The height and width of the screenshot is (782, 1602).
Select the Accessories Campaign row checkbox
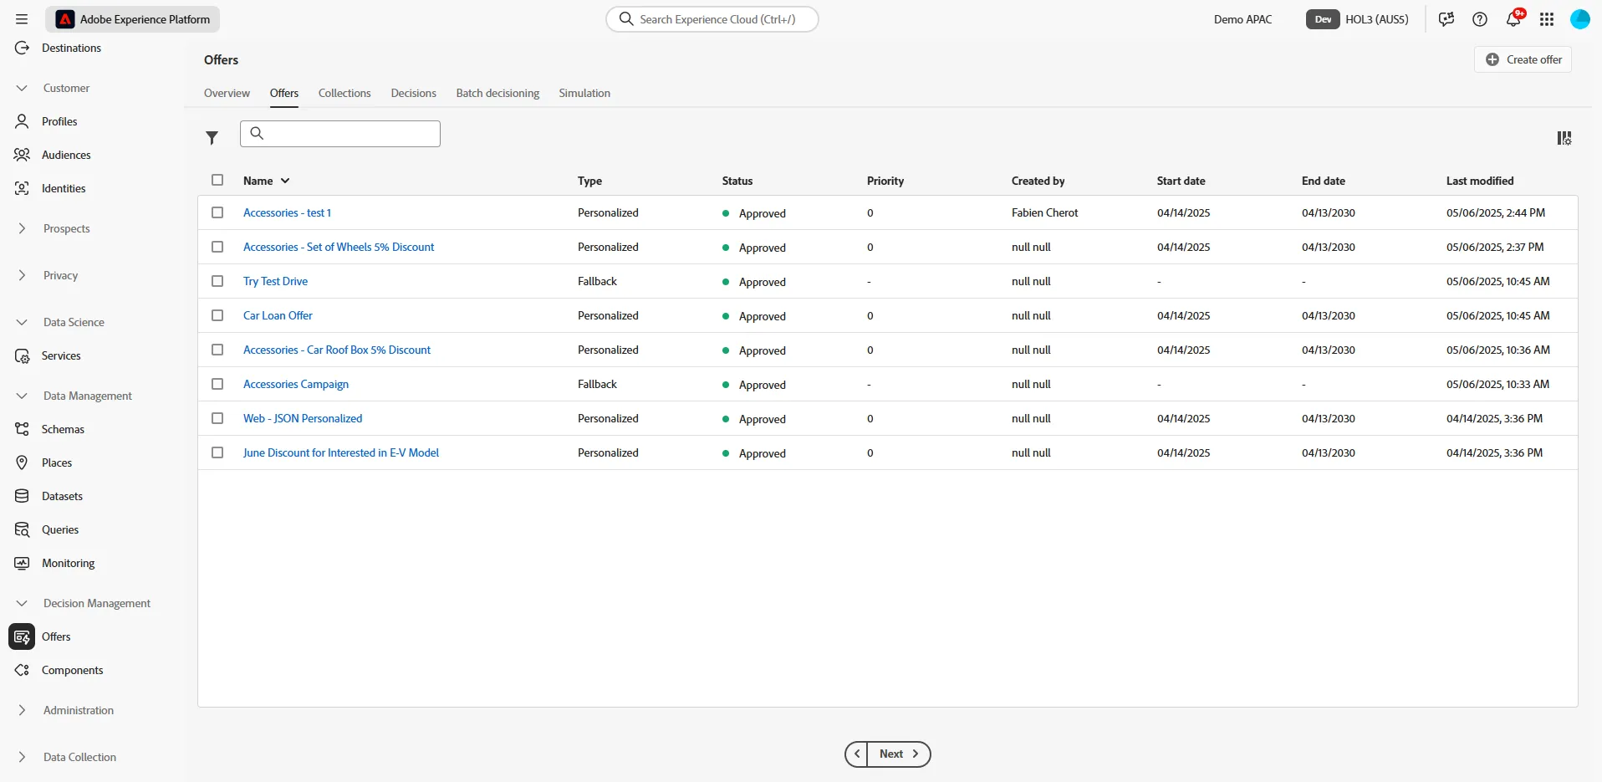[217, 384]
